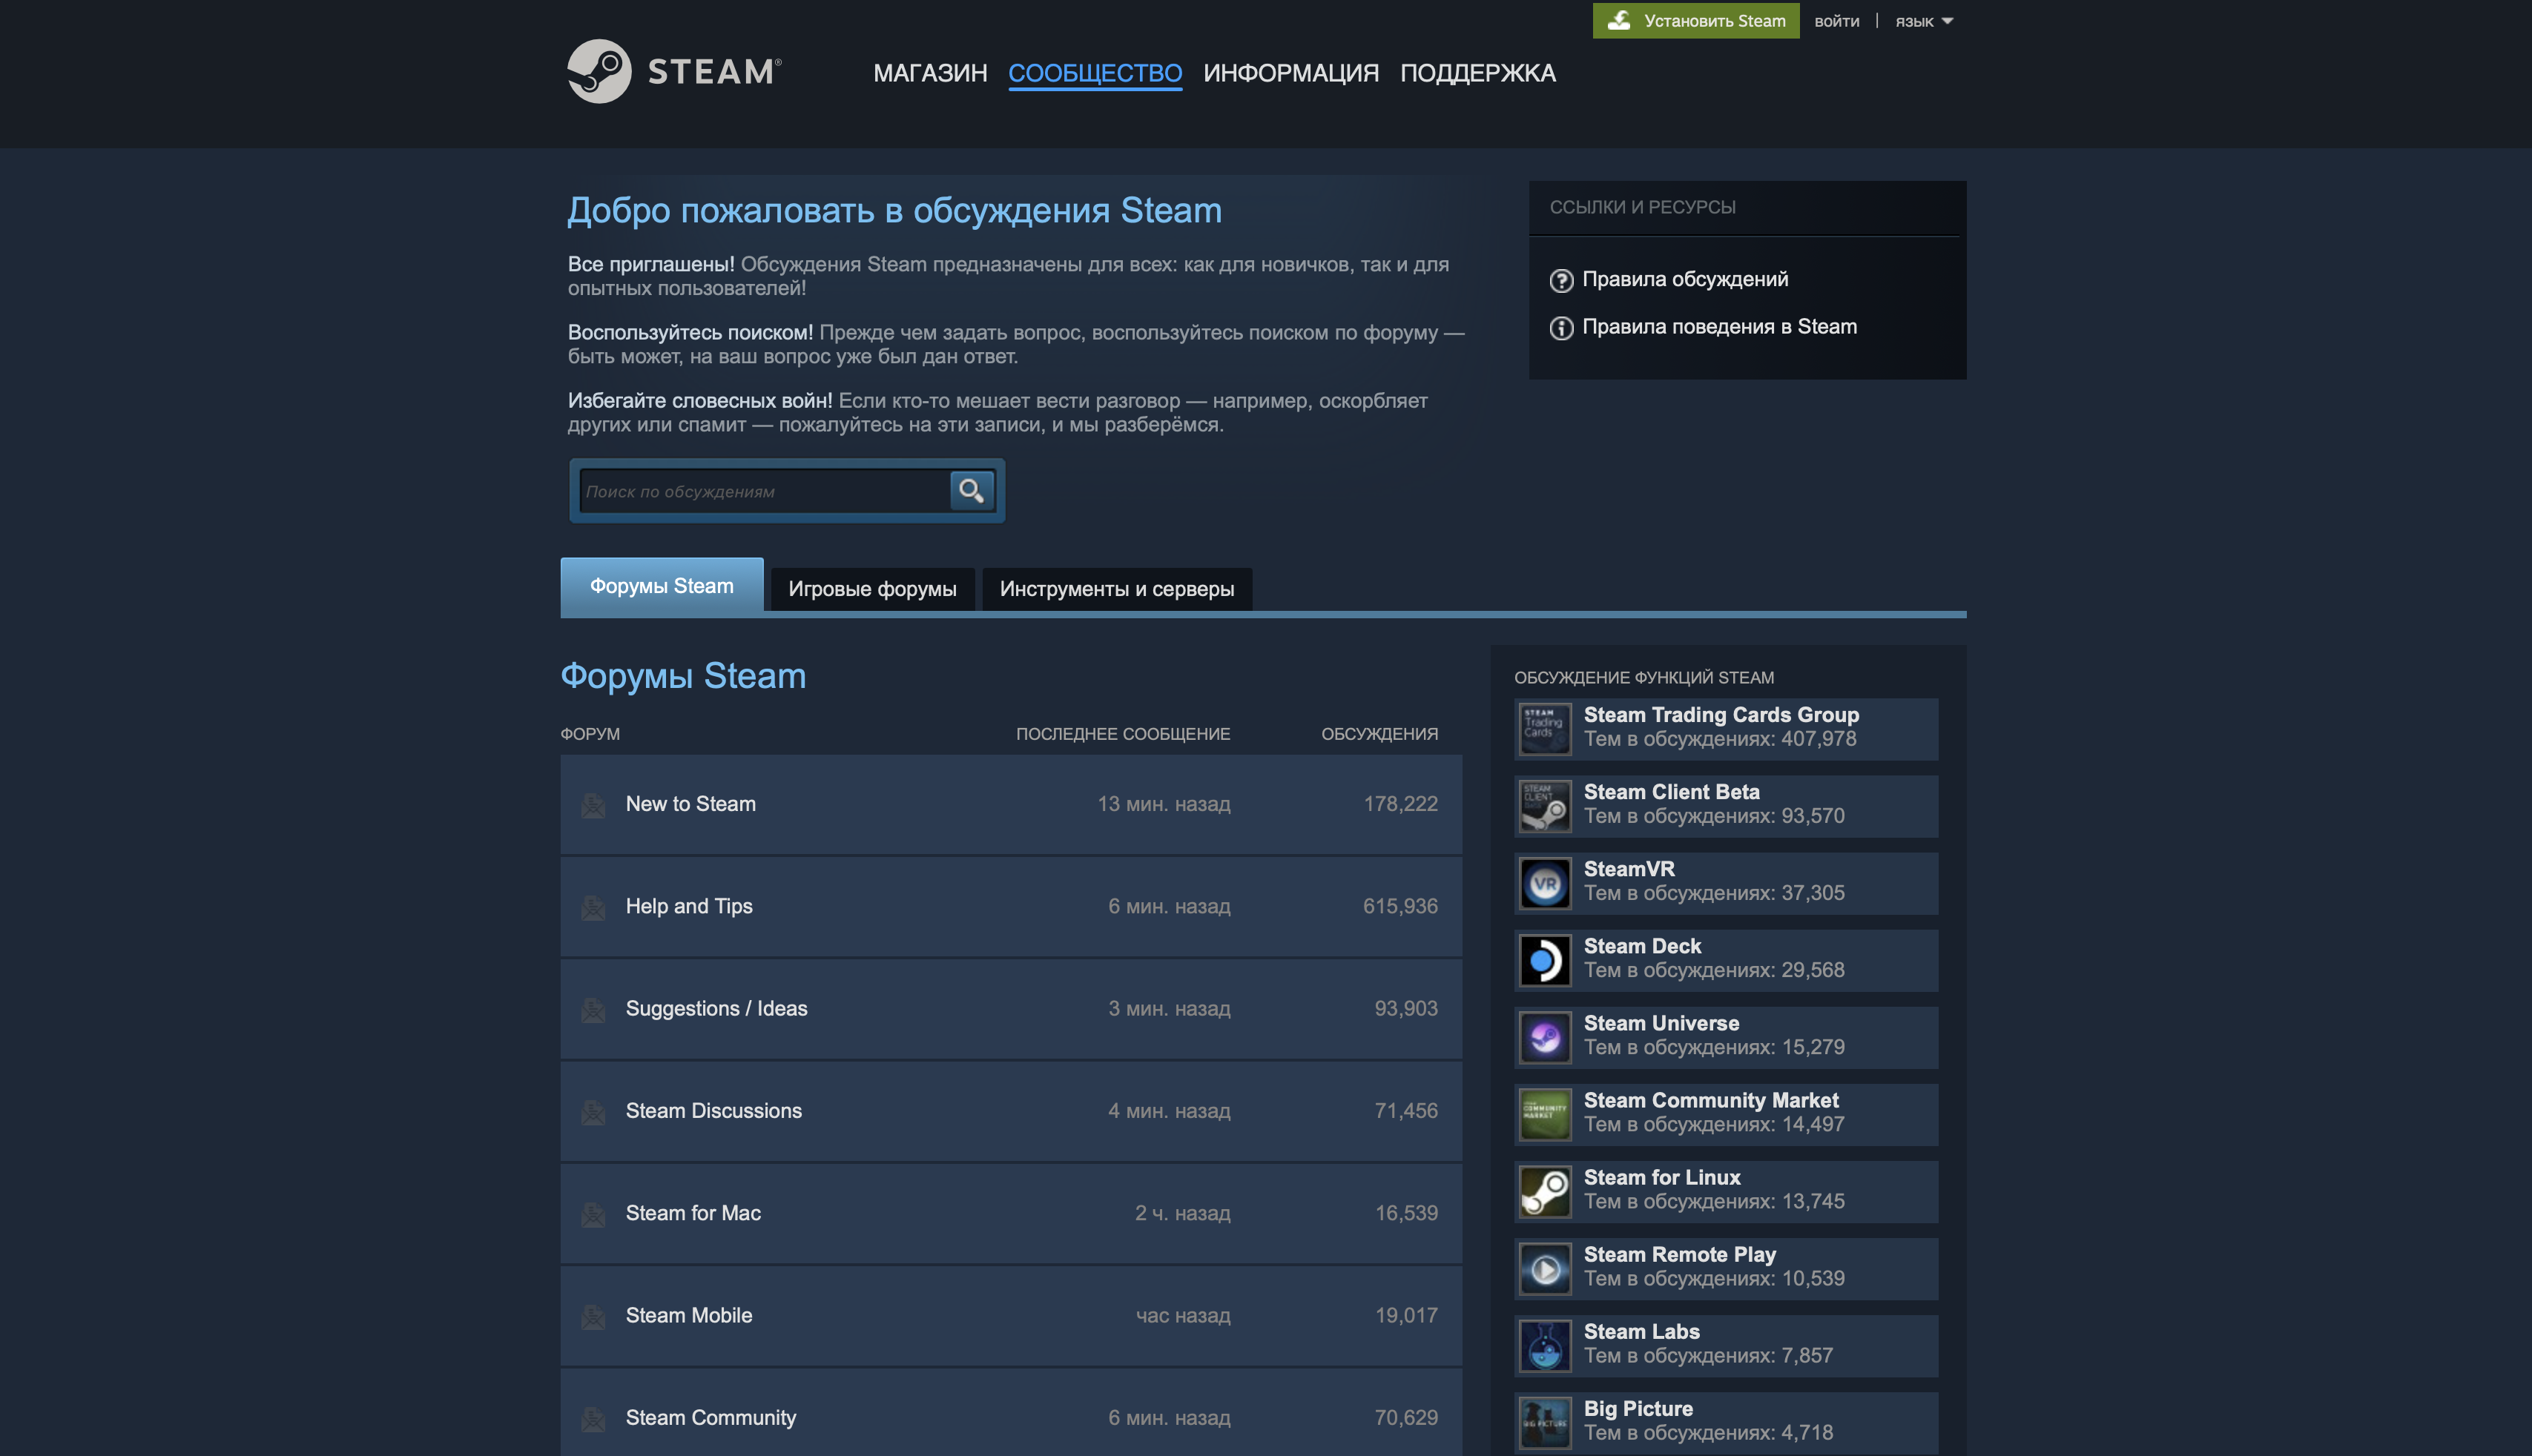The image size is (2532, 1456).
Task: Focus the Поиск по обсуждениям search field
Action: (x=763, y=491)
